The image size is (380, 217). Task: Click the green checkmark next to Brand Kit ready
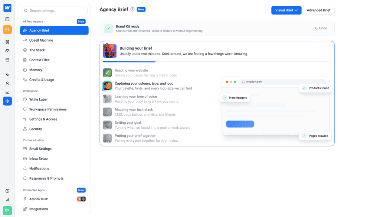point(108,28)
